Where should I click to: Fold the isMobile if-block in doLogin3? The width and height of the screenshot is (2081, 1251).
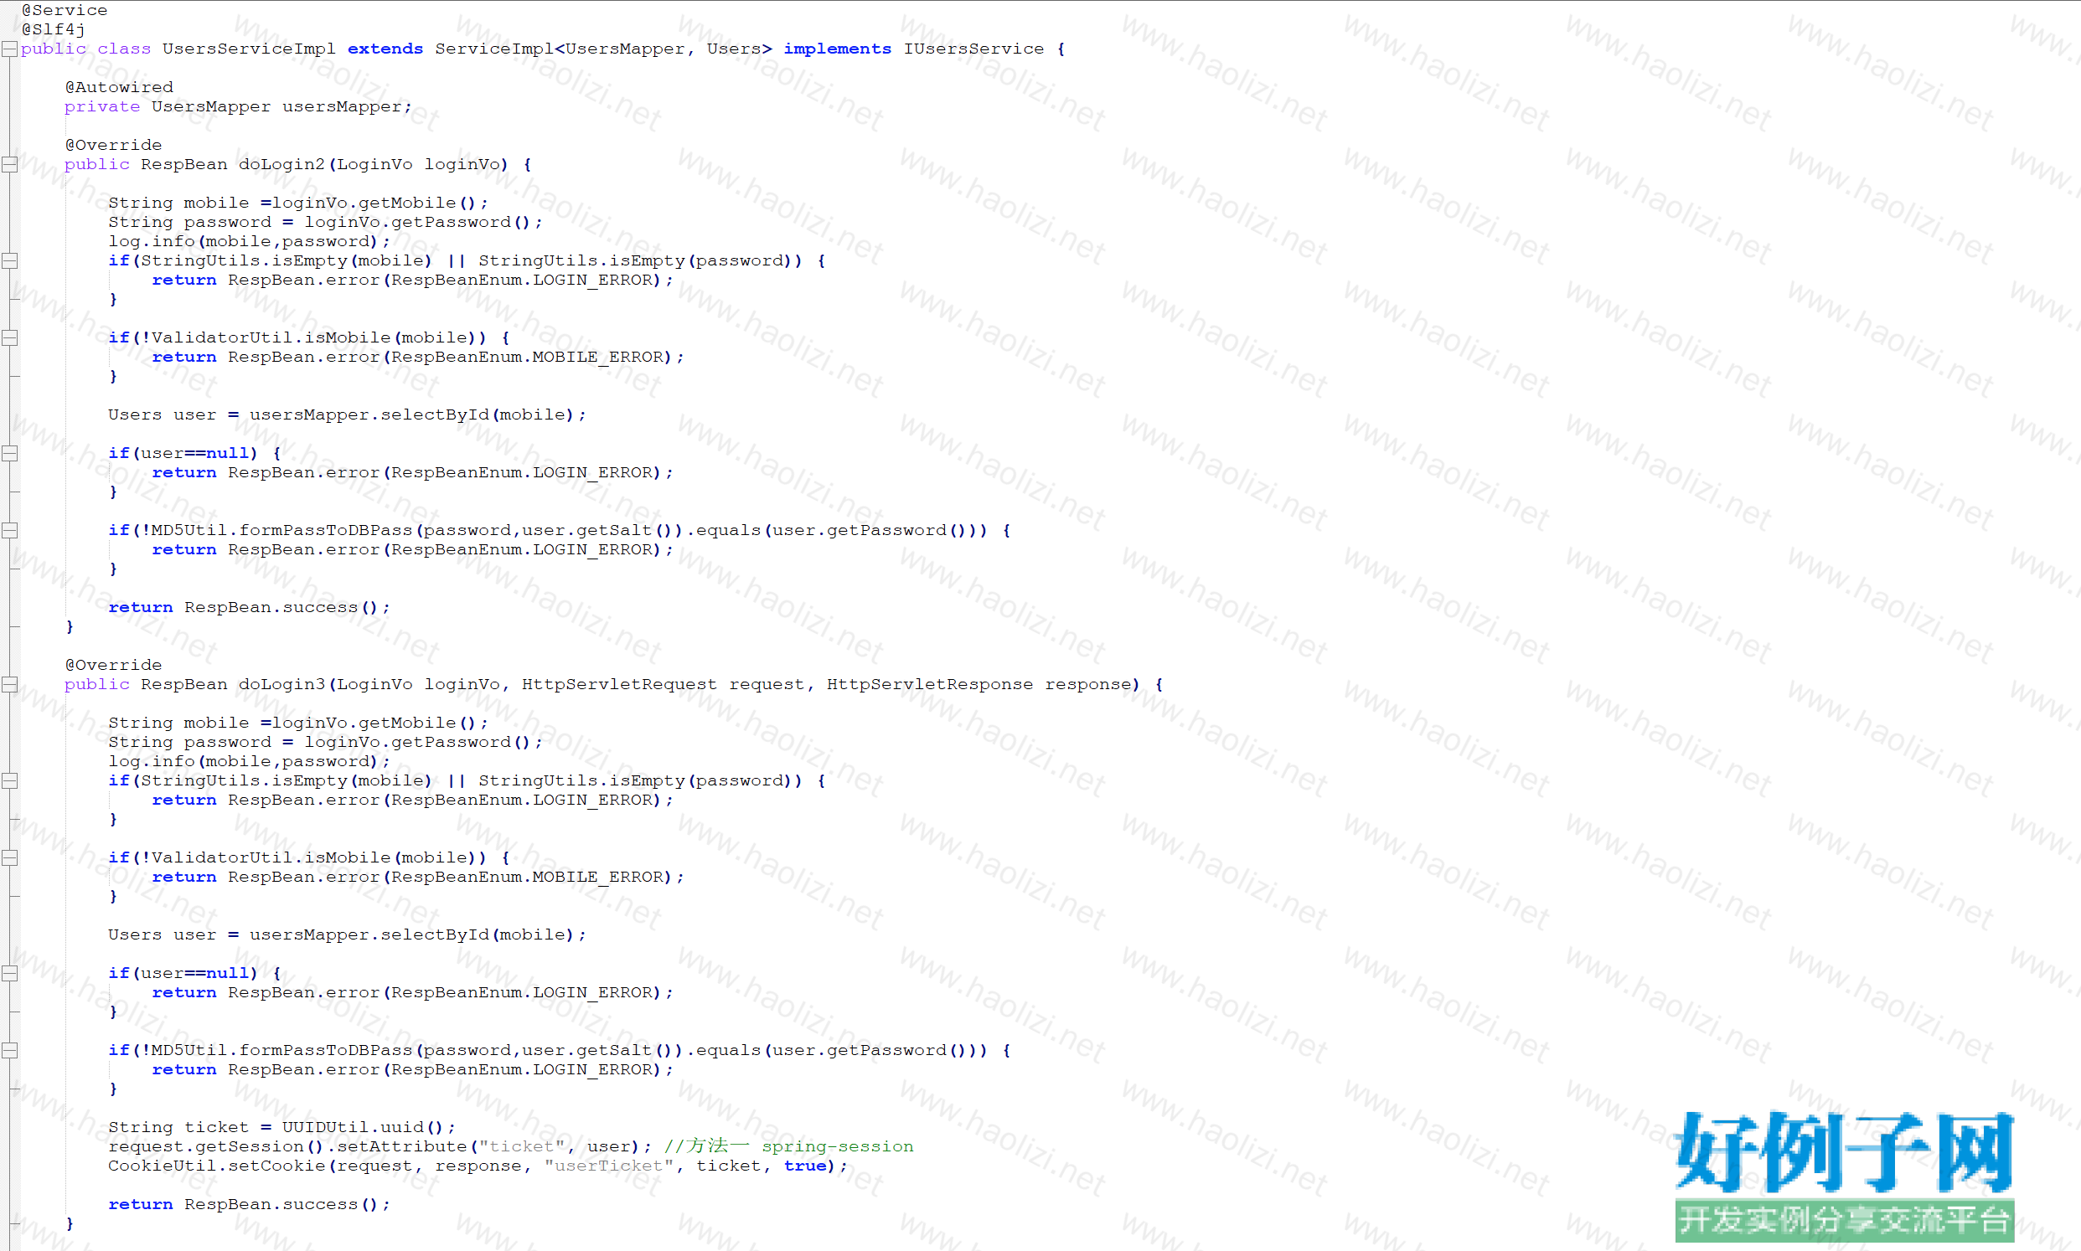point(9,858)
